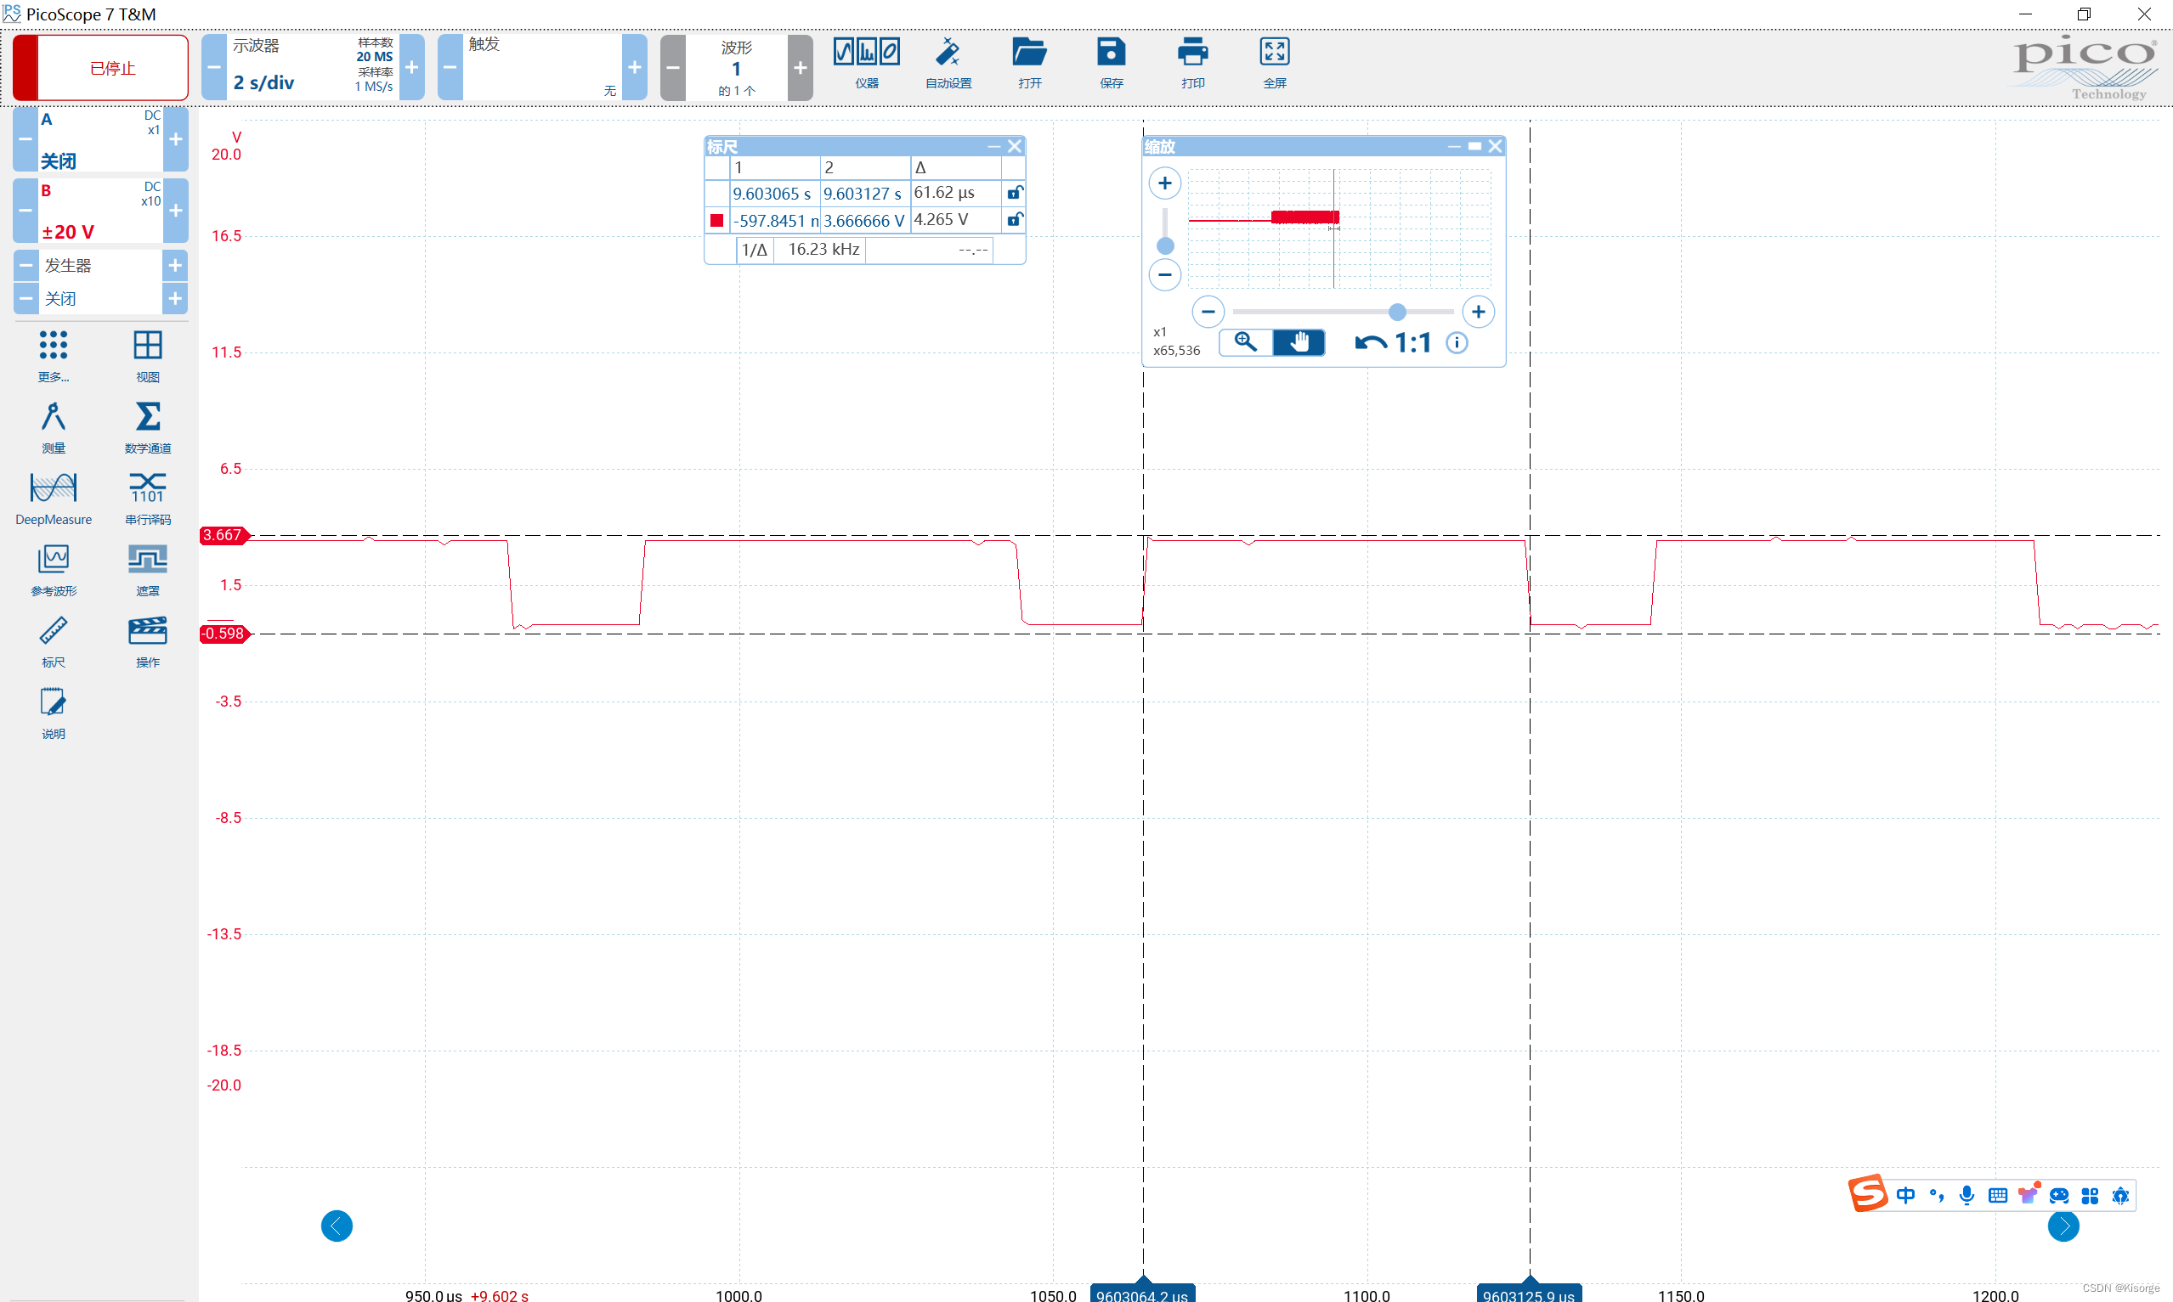Click the generator row plus button
2173x1302 pixels.
[x=176, y=265]
